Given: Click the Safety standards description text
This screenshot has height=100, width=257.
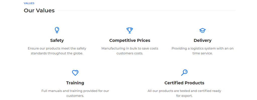Looking at the screenshot, I should (x=57, y=51).
